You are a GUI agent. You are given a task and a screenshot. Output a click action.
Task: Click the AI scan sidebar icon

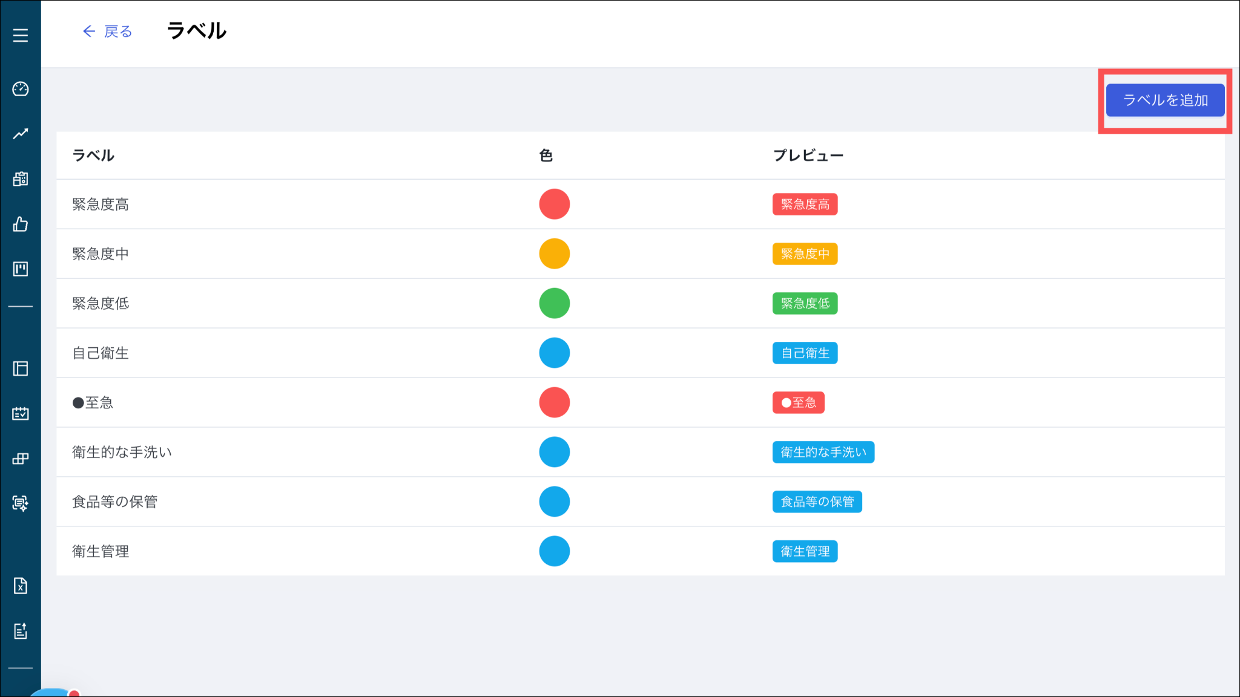pos(21,503)
